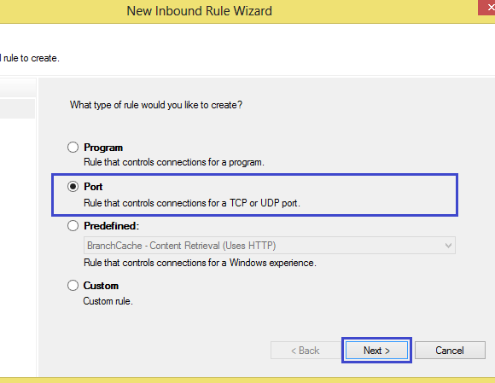The width and height of the screenshot is (495, 383).
Task: Click the "Custom rule." description text
Action: pyautogui.click(x=108, y=301)
